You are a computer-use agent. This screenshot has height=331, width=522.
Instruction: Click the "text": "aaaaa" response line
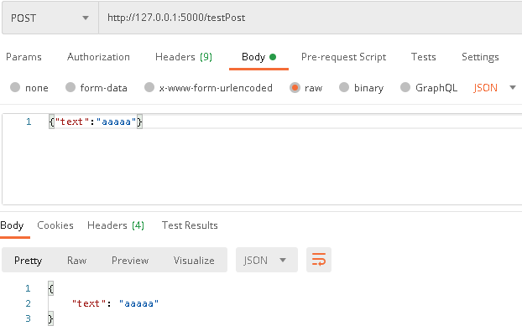115,303
